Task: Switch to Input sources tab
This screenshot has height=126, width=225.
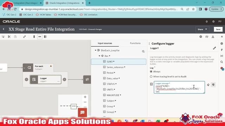Action: [x=105, y=43]
